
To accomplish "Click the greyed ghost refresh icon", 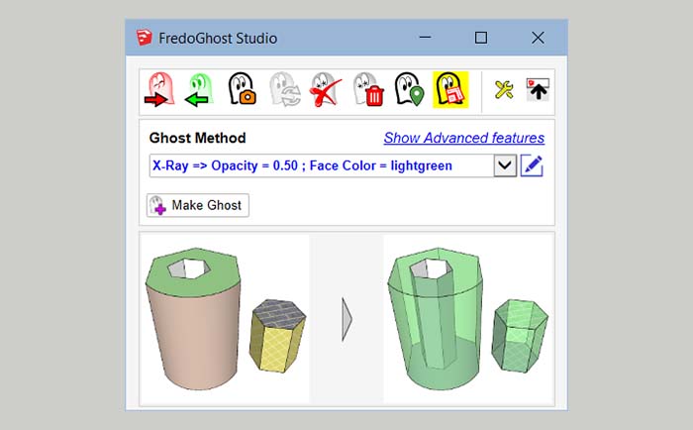I will point(282,90).
